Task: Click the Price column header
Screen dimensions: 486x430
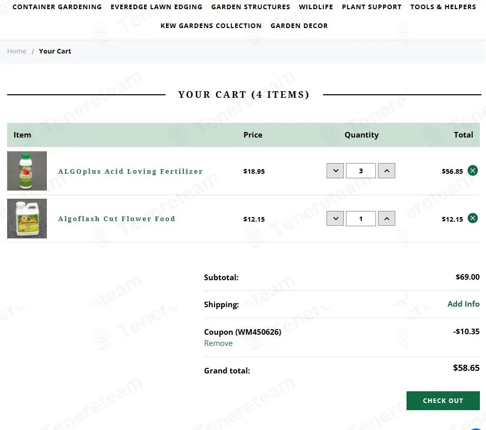Action: (253, 135)
